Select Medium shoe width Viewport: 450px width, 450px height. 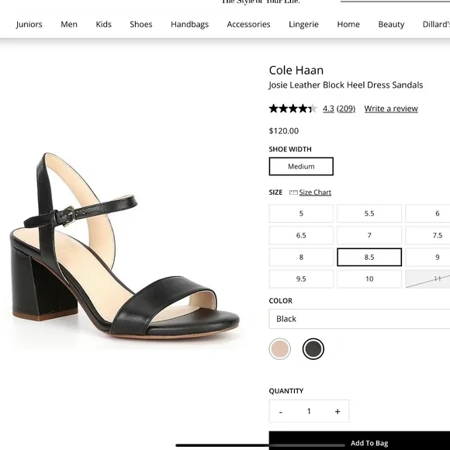coord(301,167)
